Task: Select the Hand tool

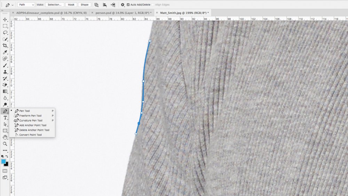Action: 5,137
